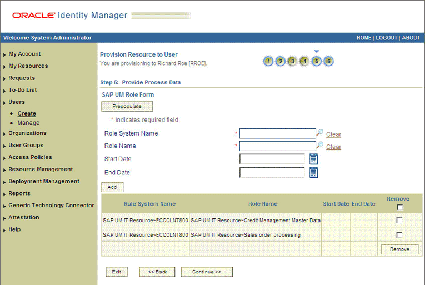
Task: Open Manage under Users
Action: tap(28, 123)
